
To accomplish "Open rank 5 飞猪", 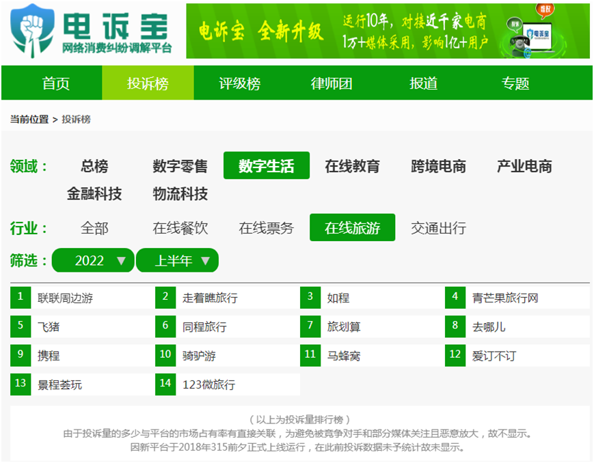I will pyautogui.click(x=83, y=326).
